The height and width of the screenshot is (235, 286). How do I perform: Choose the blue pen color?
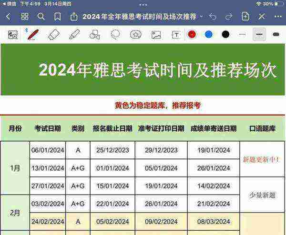pyautogui.click(x=209, y=34)
